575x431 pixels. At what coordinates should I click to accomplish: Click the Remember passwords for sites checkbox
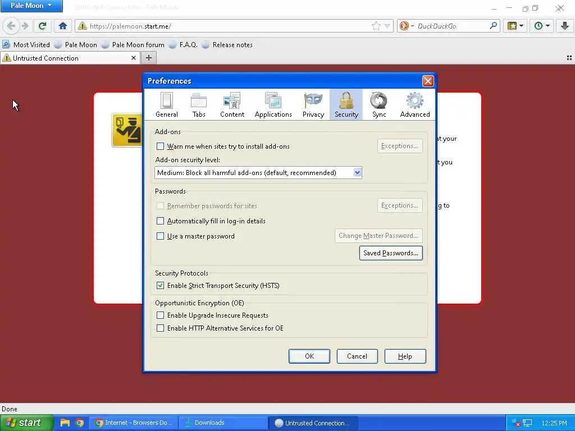[160, 205]
